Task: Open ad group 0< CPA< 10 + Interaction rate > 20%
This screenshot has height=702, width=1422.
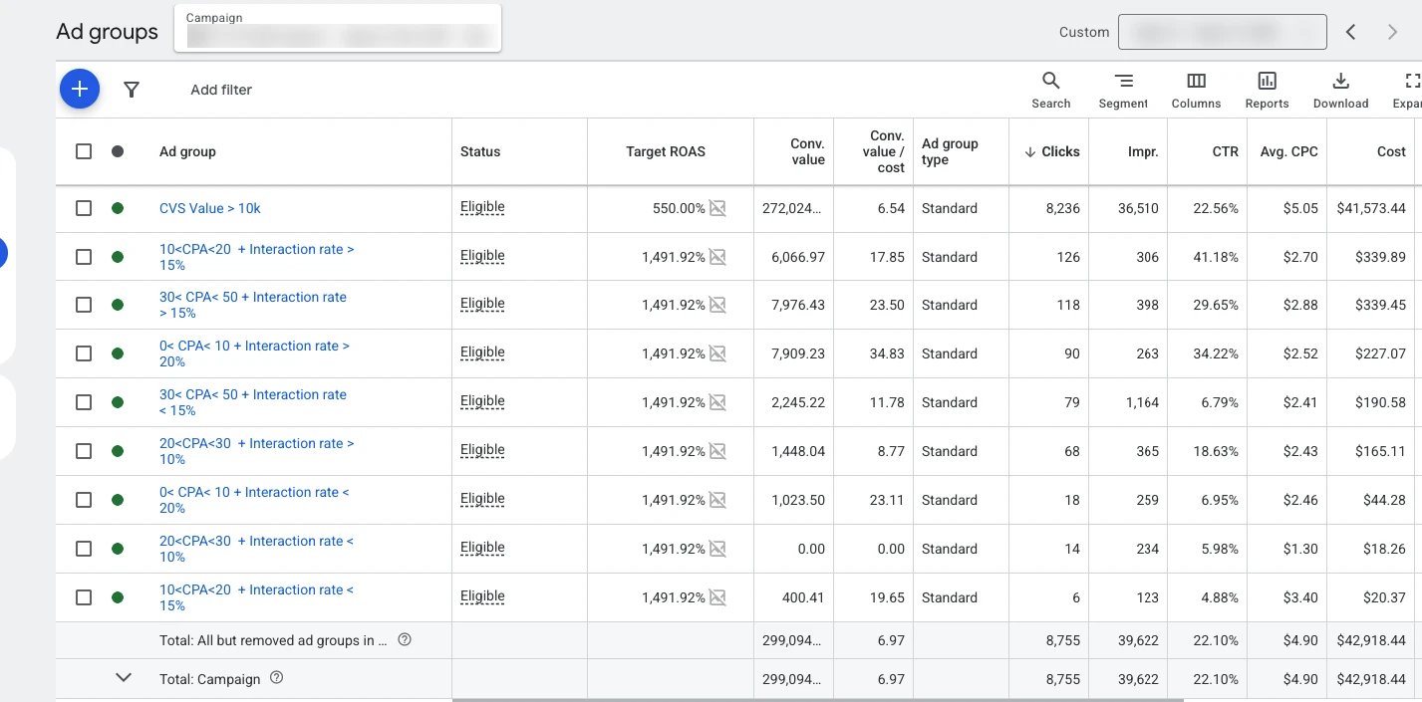Action: (x=254, y=353)
